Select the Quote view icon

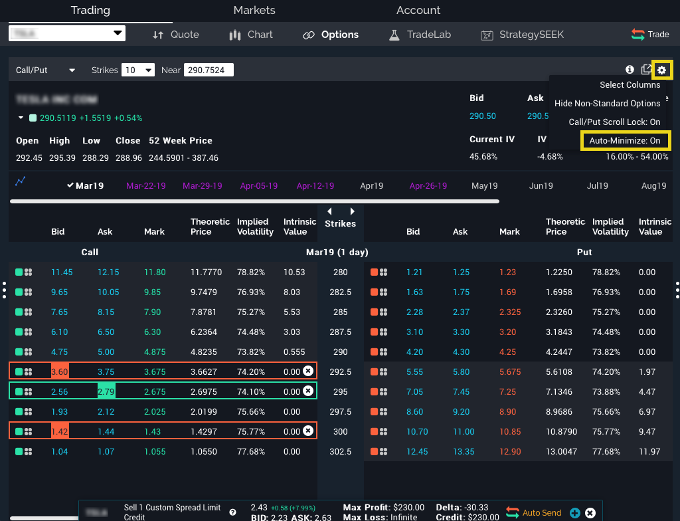tap(175, 35)
